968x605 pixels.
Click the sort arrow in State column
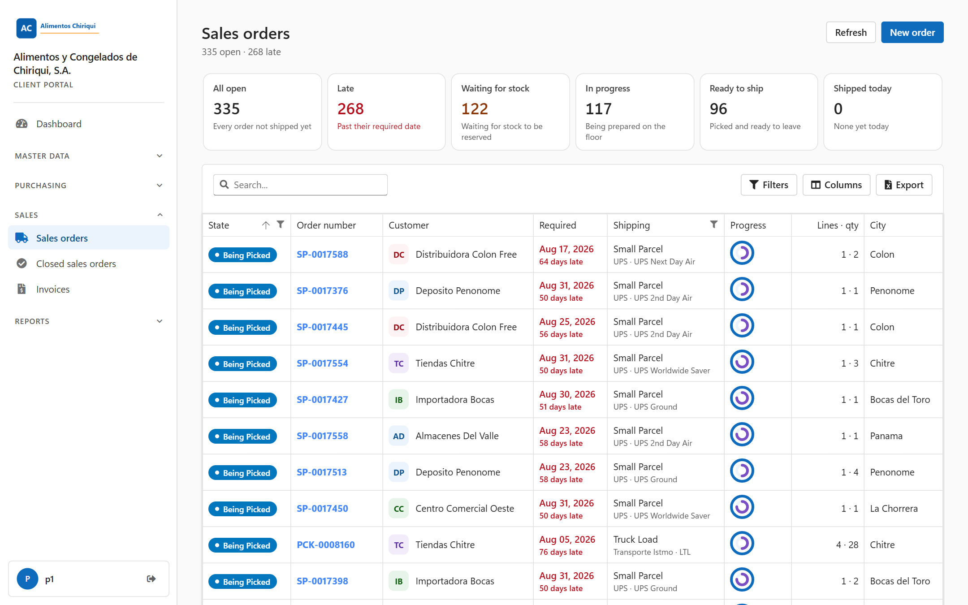(266, 225)
